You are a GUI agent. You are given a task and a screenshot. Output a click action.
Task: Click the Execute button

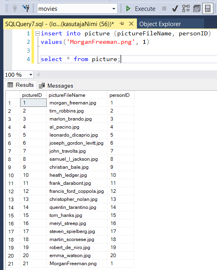point(141,8)
